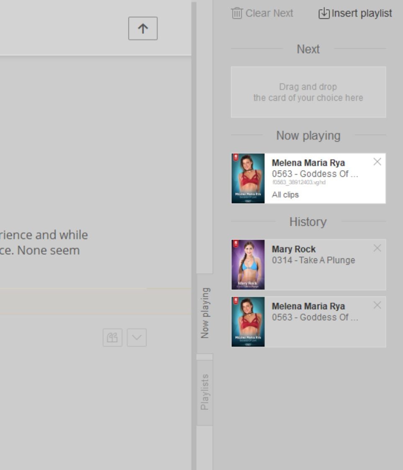Image resolution: width=403 pixels, height=470 pixels.
Task: Remove Mary Rock card from History
Action: [x=377, y=248]
